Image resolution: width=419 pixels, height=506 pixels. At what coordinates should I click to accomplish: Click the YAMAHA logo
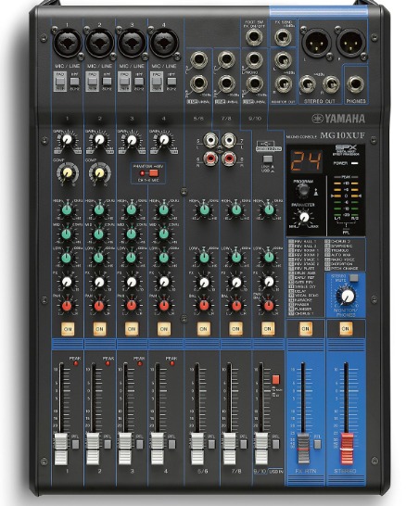pyautogui.click(x=338, y=119)
